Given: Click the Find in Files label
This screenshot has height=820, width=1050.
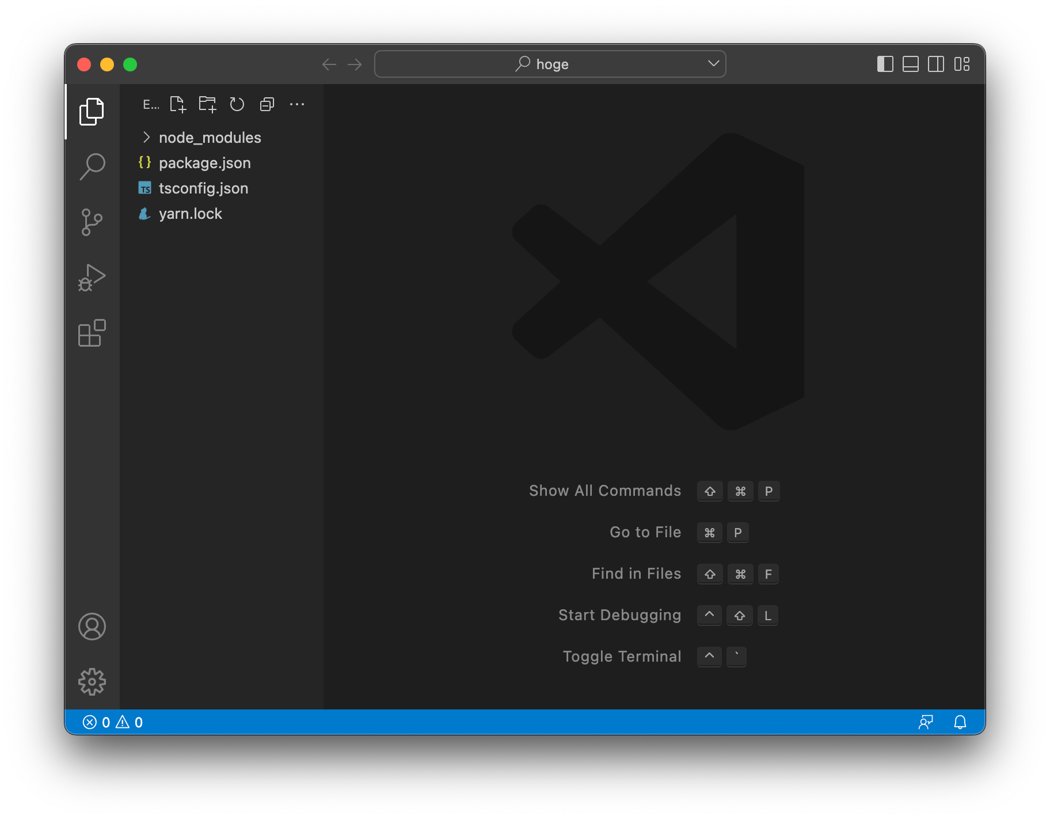Looking at the screenshot, I should 637,574.
